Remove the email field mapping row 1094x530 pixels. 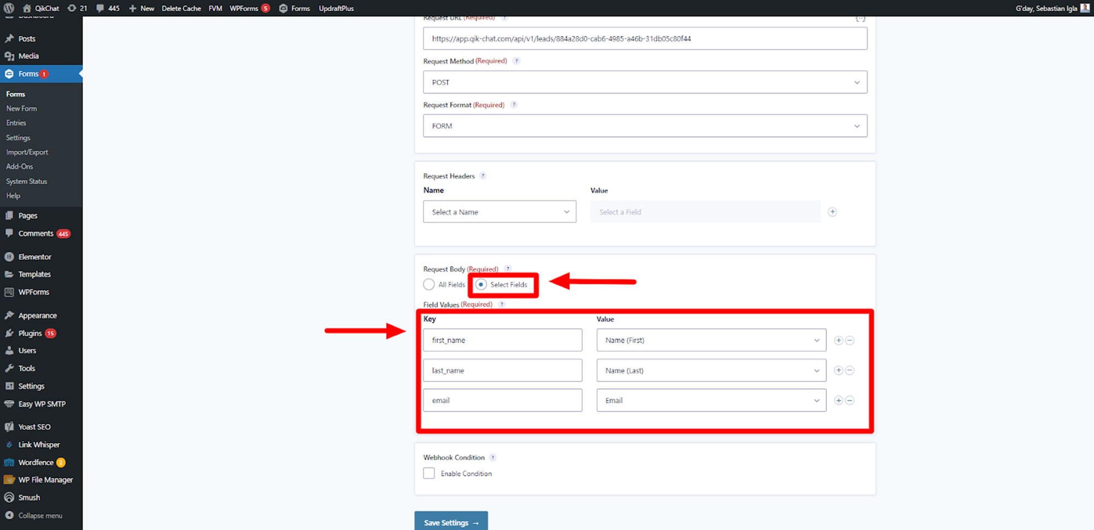849,401
